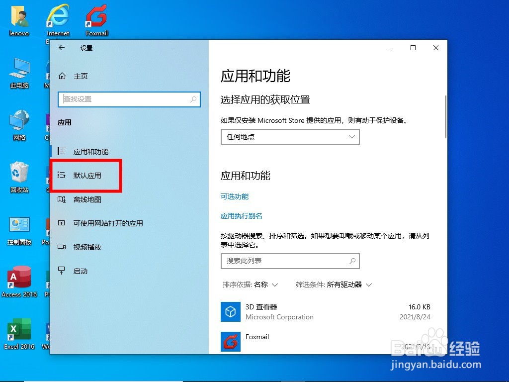Minimize the 设置 window
The image size is (509, 382).
390,48
